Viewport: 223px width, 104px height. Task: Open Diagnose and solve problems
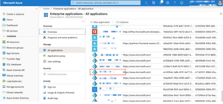[62, 37]
